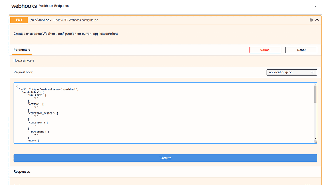This screenshot has width=333, height=185.
Task: Click the Webhook Endpoints description text
Action: [54, 6]
